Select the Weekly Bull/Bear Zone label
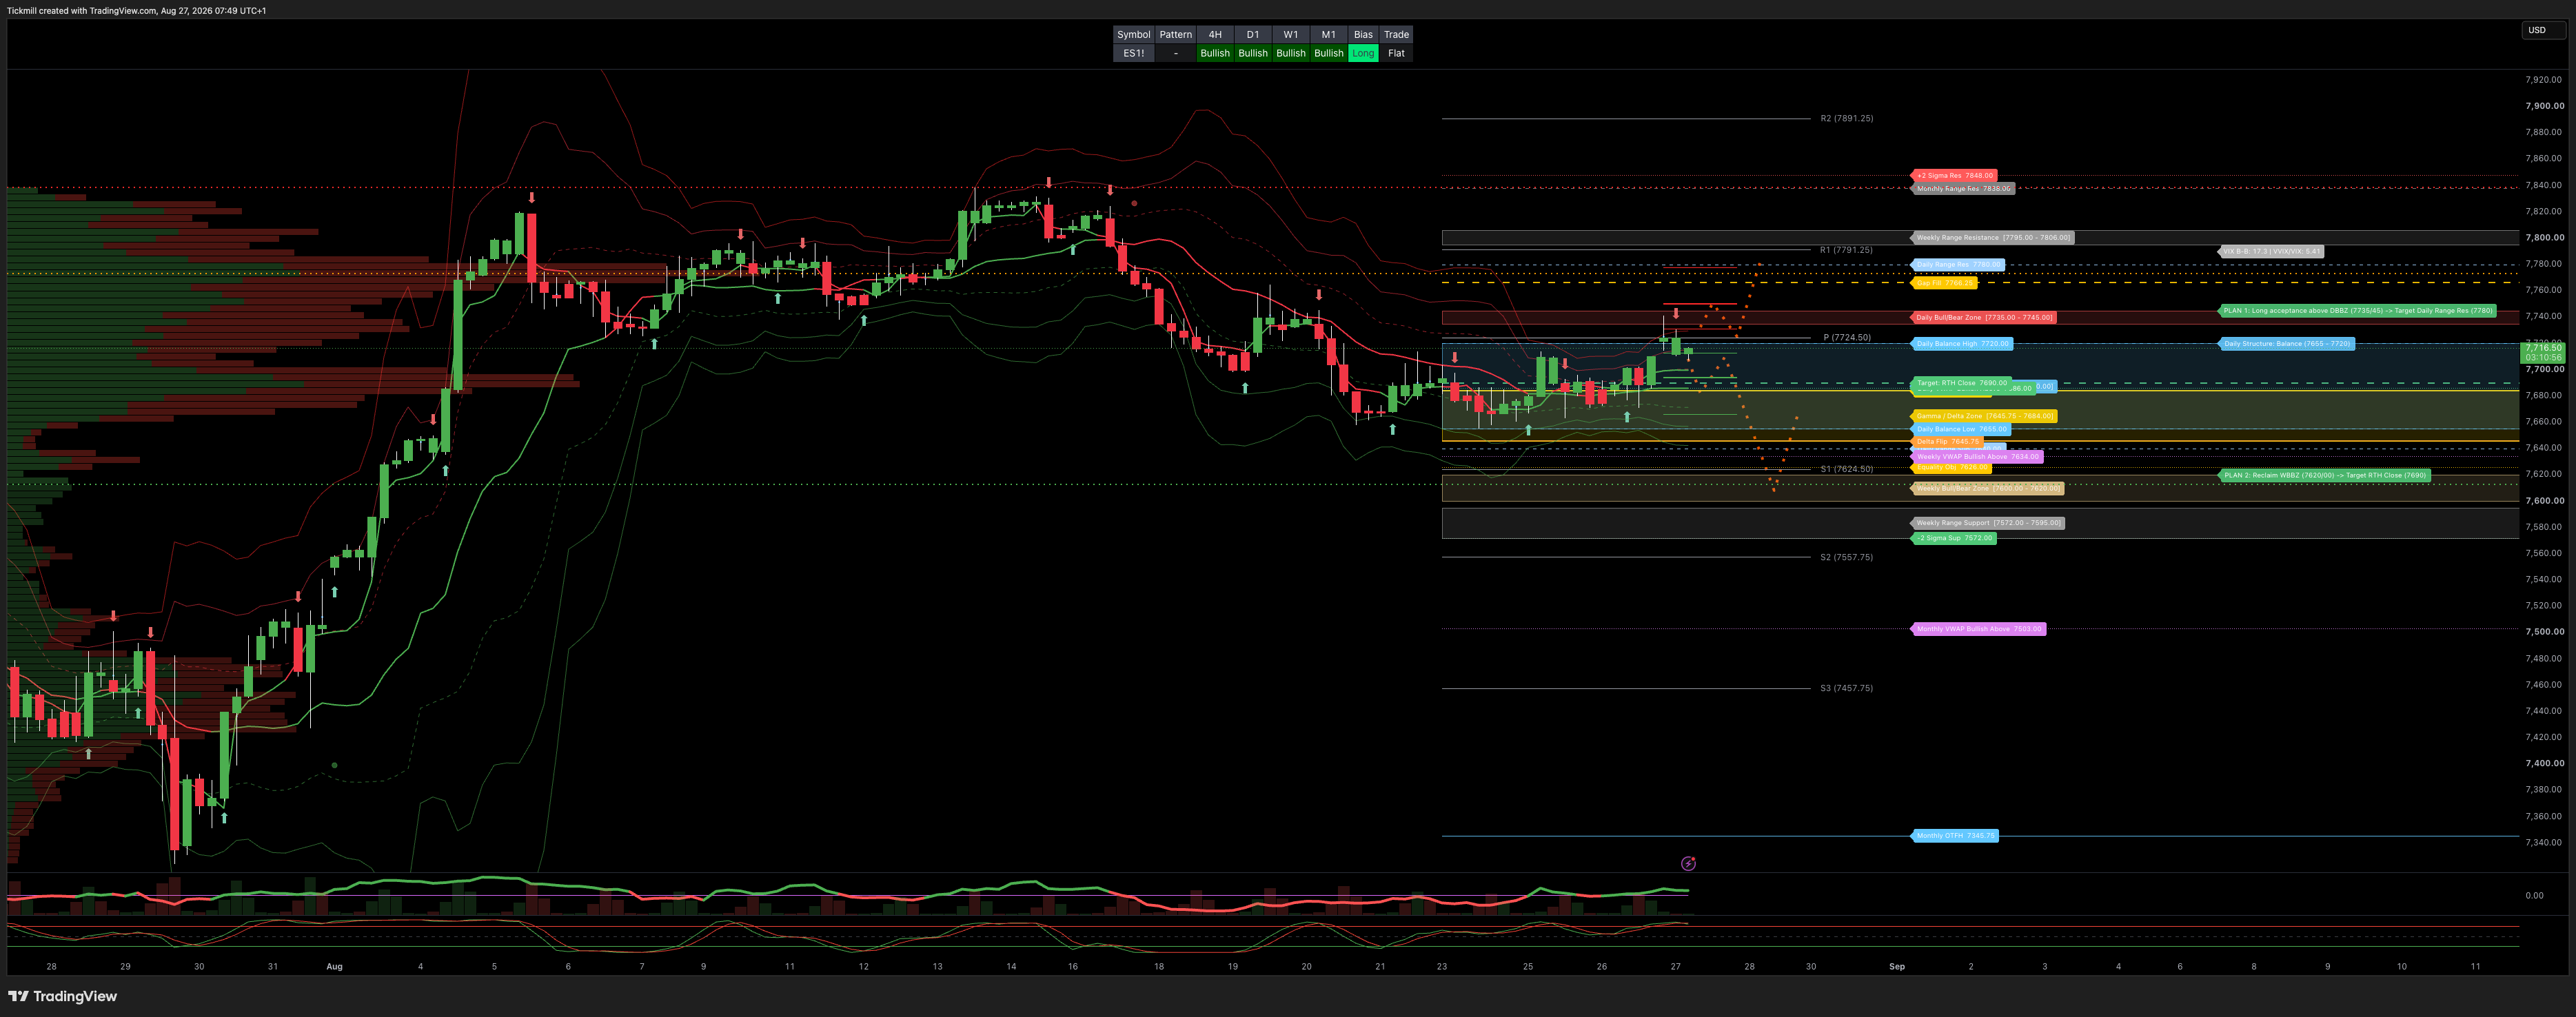The image size is (2576, 1017). (1987, 489)
